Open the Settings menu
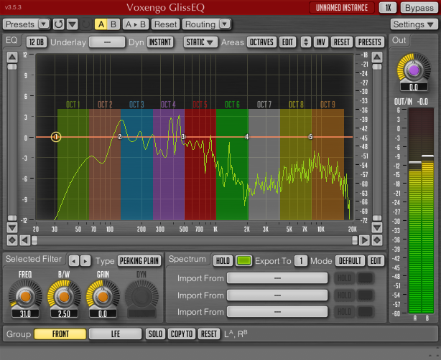Image resolution: width=441 pixels, height=360 pixels. 414,24
